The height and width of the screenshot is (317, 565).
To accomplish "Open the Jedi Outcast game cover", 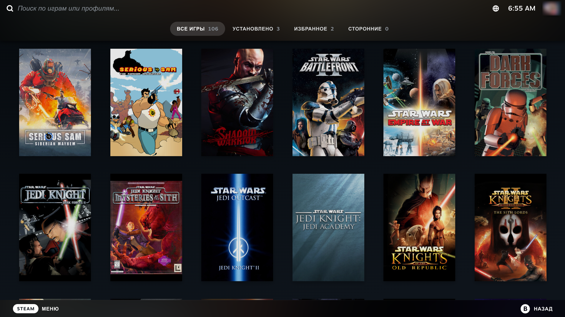I will 237,227.
